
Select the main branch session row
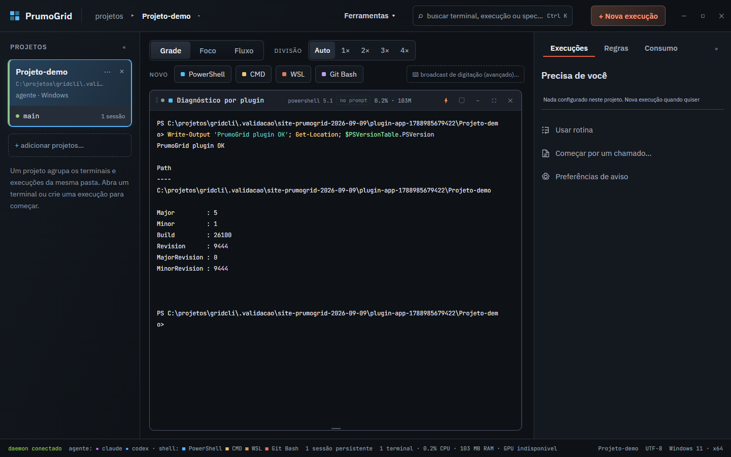coord(70,116)
